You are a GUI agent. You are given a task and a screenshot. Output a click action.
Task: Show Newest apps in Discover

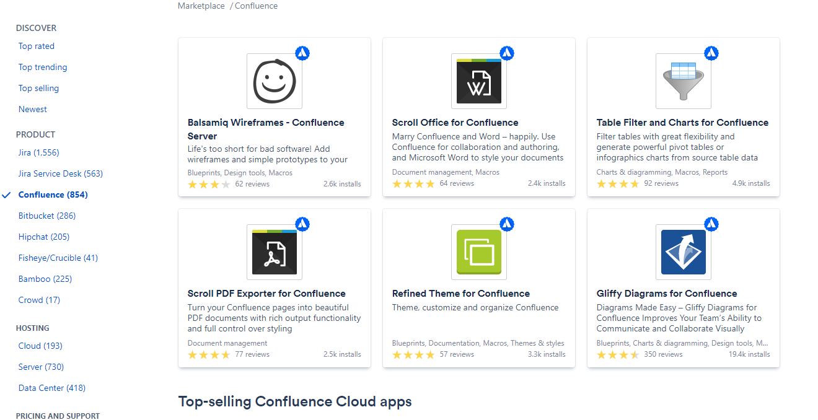33,109
